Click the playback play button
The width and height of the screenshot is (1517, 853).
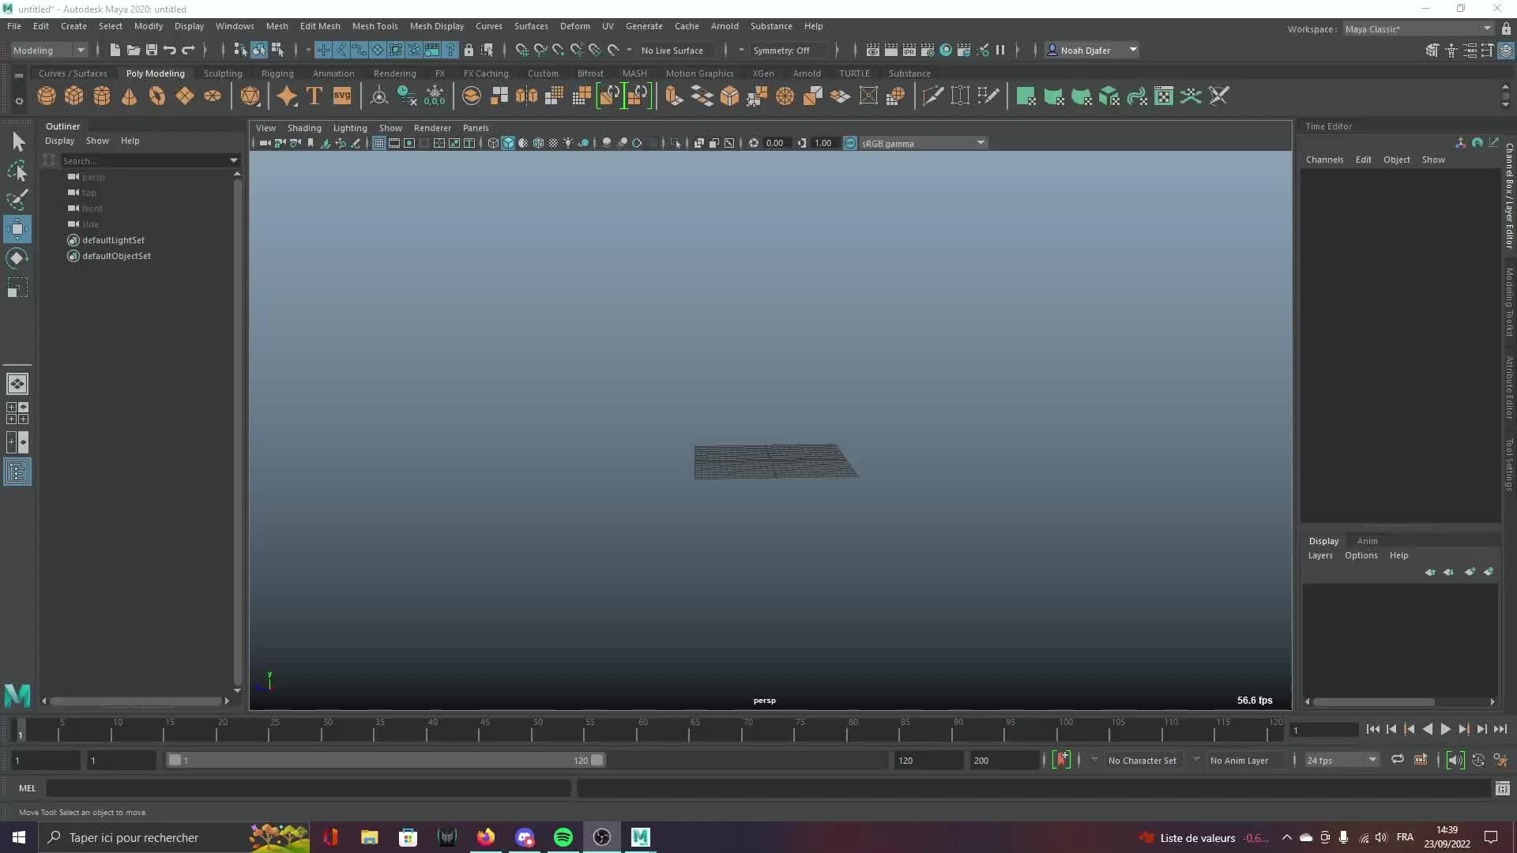[x=1446, y=729]
